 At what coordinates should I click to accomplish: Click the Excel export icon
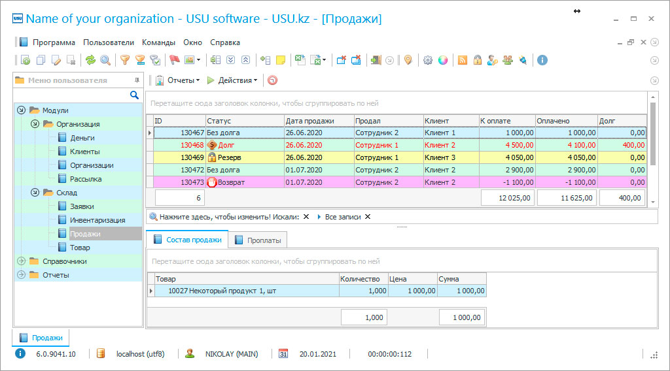coord(300,60)
